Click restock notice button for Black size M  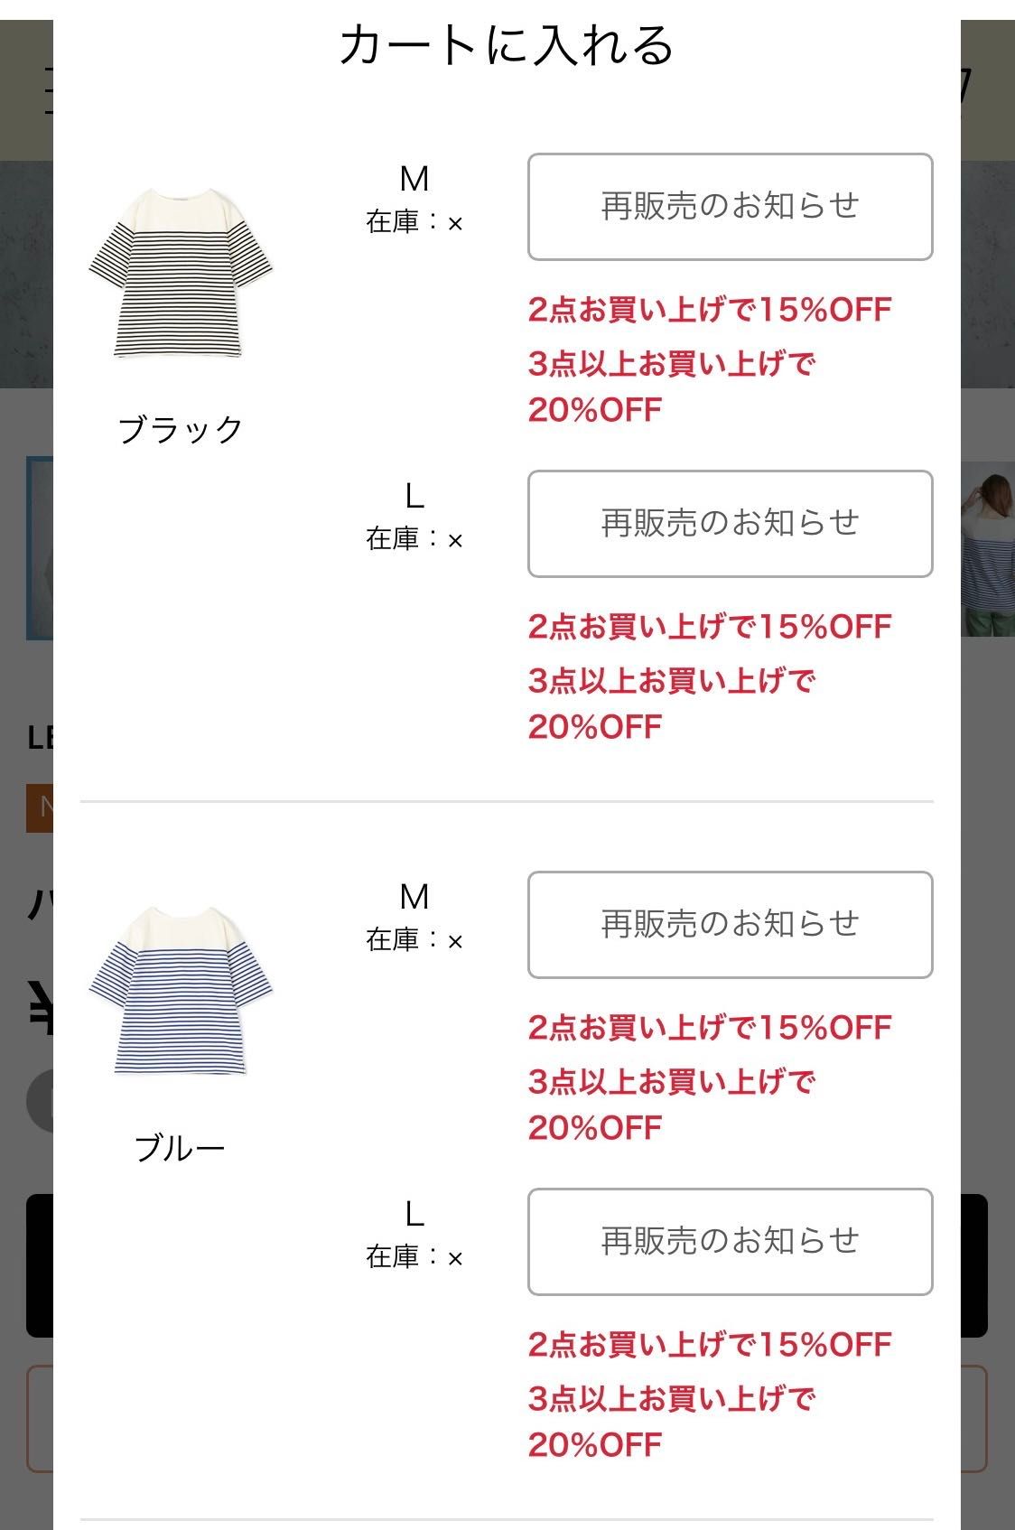tap(730, 207)
